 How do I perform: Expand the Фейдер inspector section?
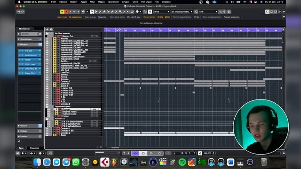30,131
